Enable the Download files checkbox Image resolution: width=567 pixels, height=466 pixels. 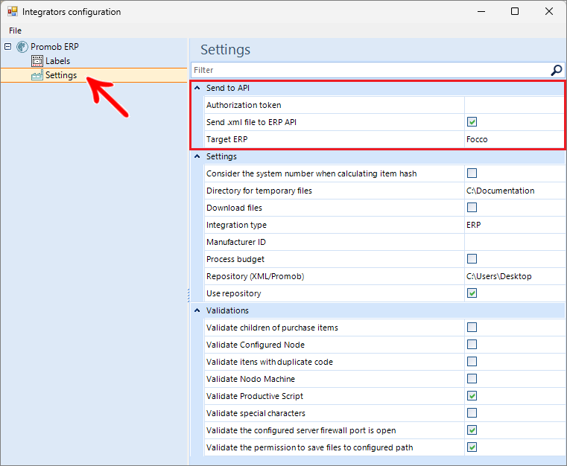point(472,208)
